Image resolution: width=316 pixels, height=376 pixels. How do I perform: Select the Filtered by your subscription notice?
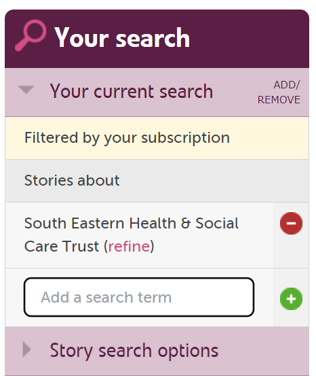(157, 138)
